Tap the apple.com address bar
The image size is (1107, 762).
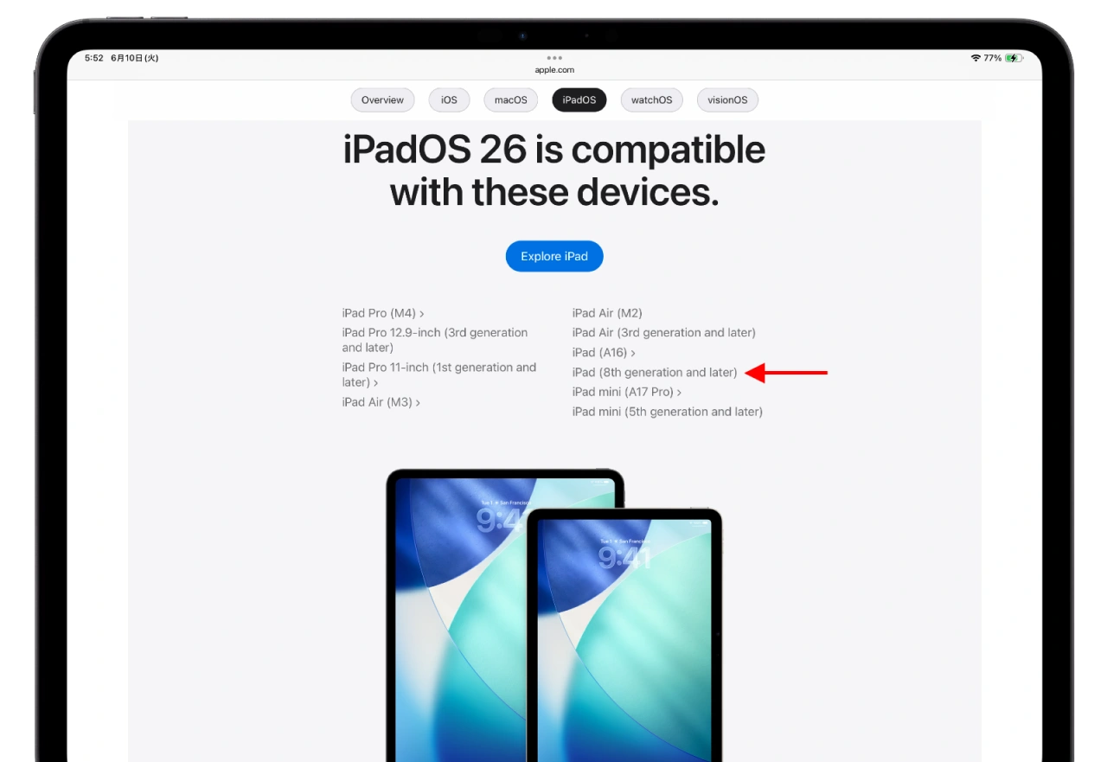pyautogui.click(x=554, y=70)
